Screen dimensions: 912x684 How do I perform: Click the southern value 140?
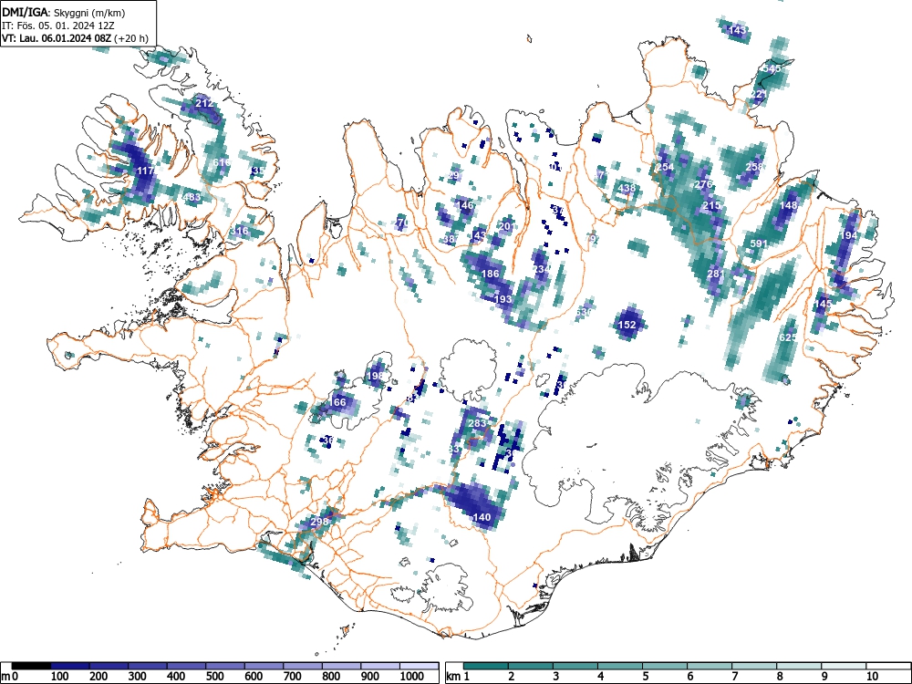[482, 517]
